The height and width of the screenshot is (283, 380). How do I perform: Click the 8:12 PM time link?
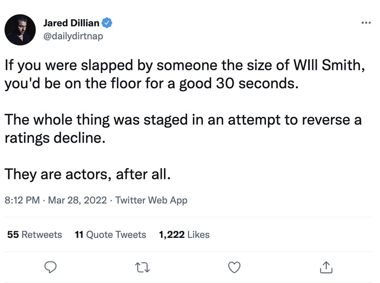pyautogui.click(x=21, y=200)
